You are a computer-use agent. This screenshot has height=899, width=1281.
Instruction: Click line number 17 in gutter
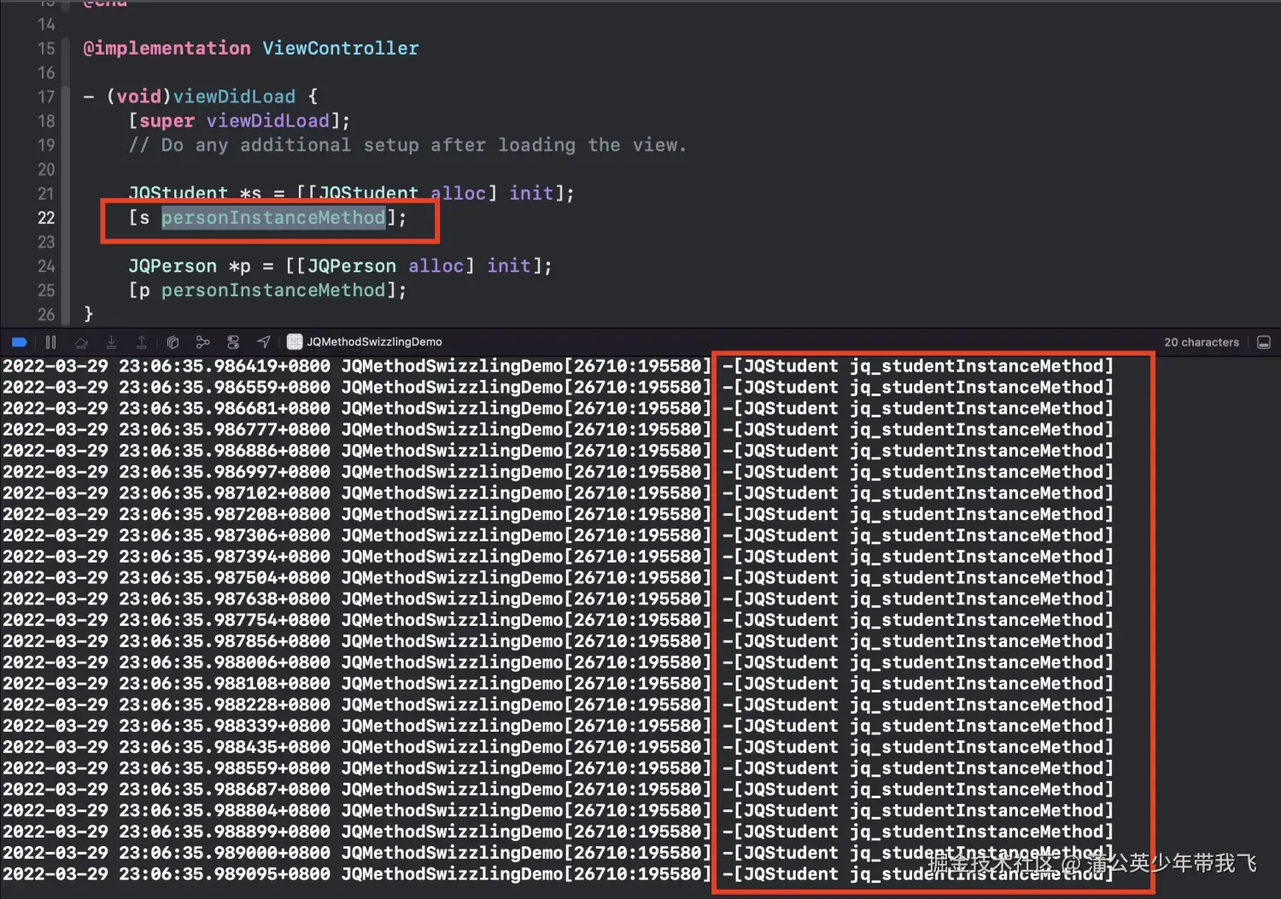(46, 96)
